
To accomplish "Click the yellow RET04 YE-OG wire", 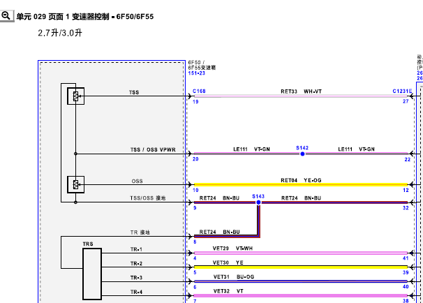I will click(x=301, y=185).
